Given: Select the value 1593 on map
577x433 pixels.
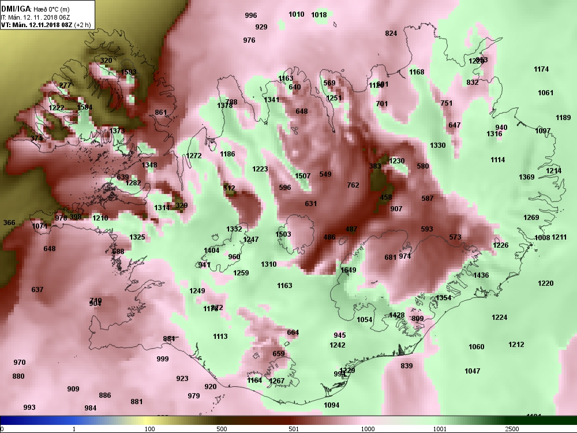Looking at the screenshot, I should tap(129, 72).
